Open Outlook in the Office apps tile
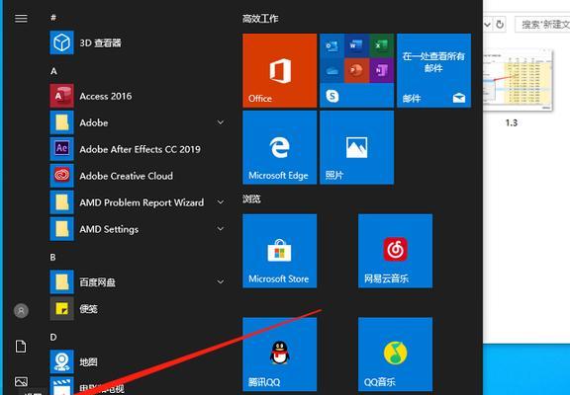This screenshot has height=395, width=570. point(332,45)
